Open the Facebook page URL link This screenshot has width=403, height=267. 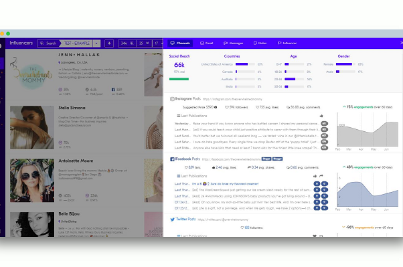click(232, 159)
